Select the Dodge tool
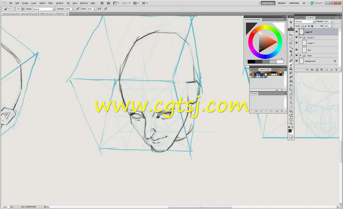 pos(291,90)
